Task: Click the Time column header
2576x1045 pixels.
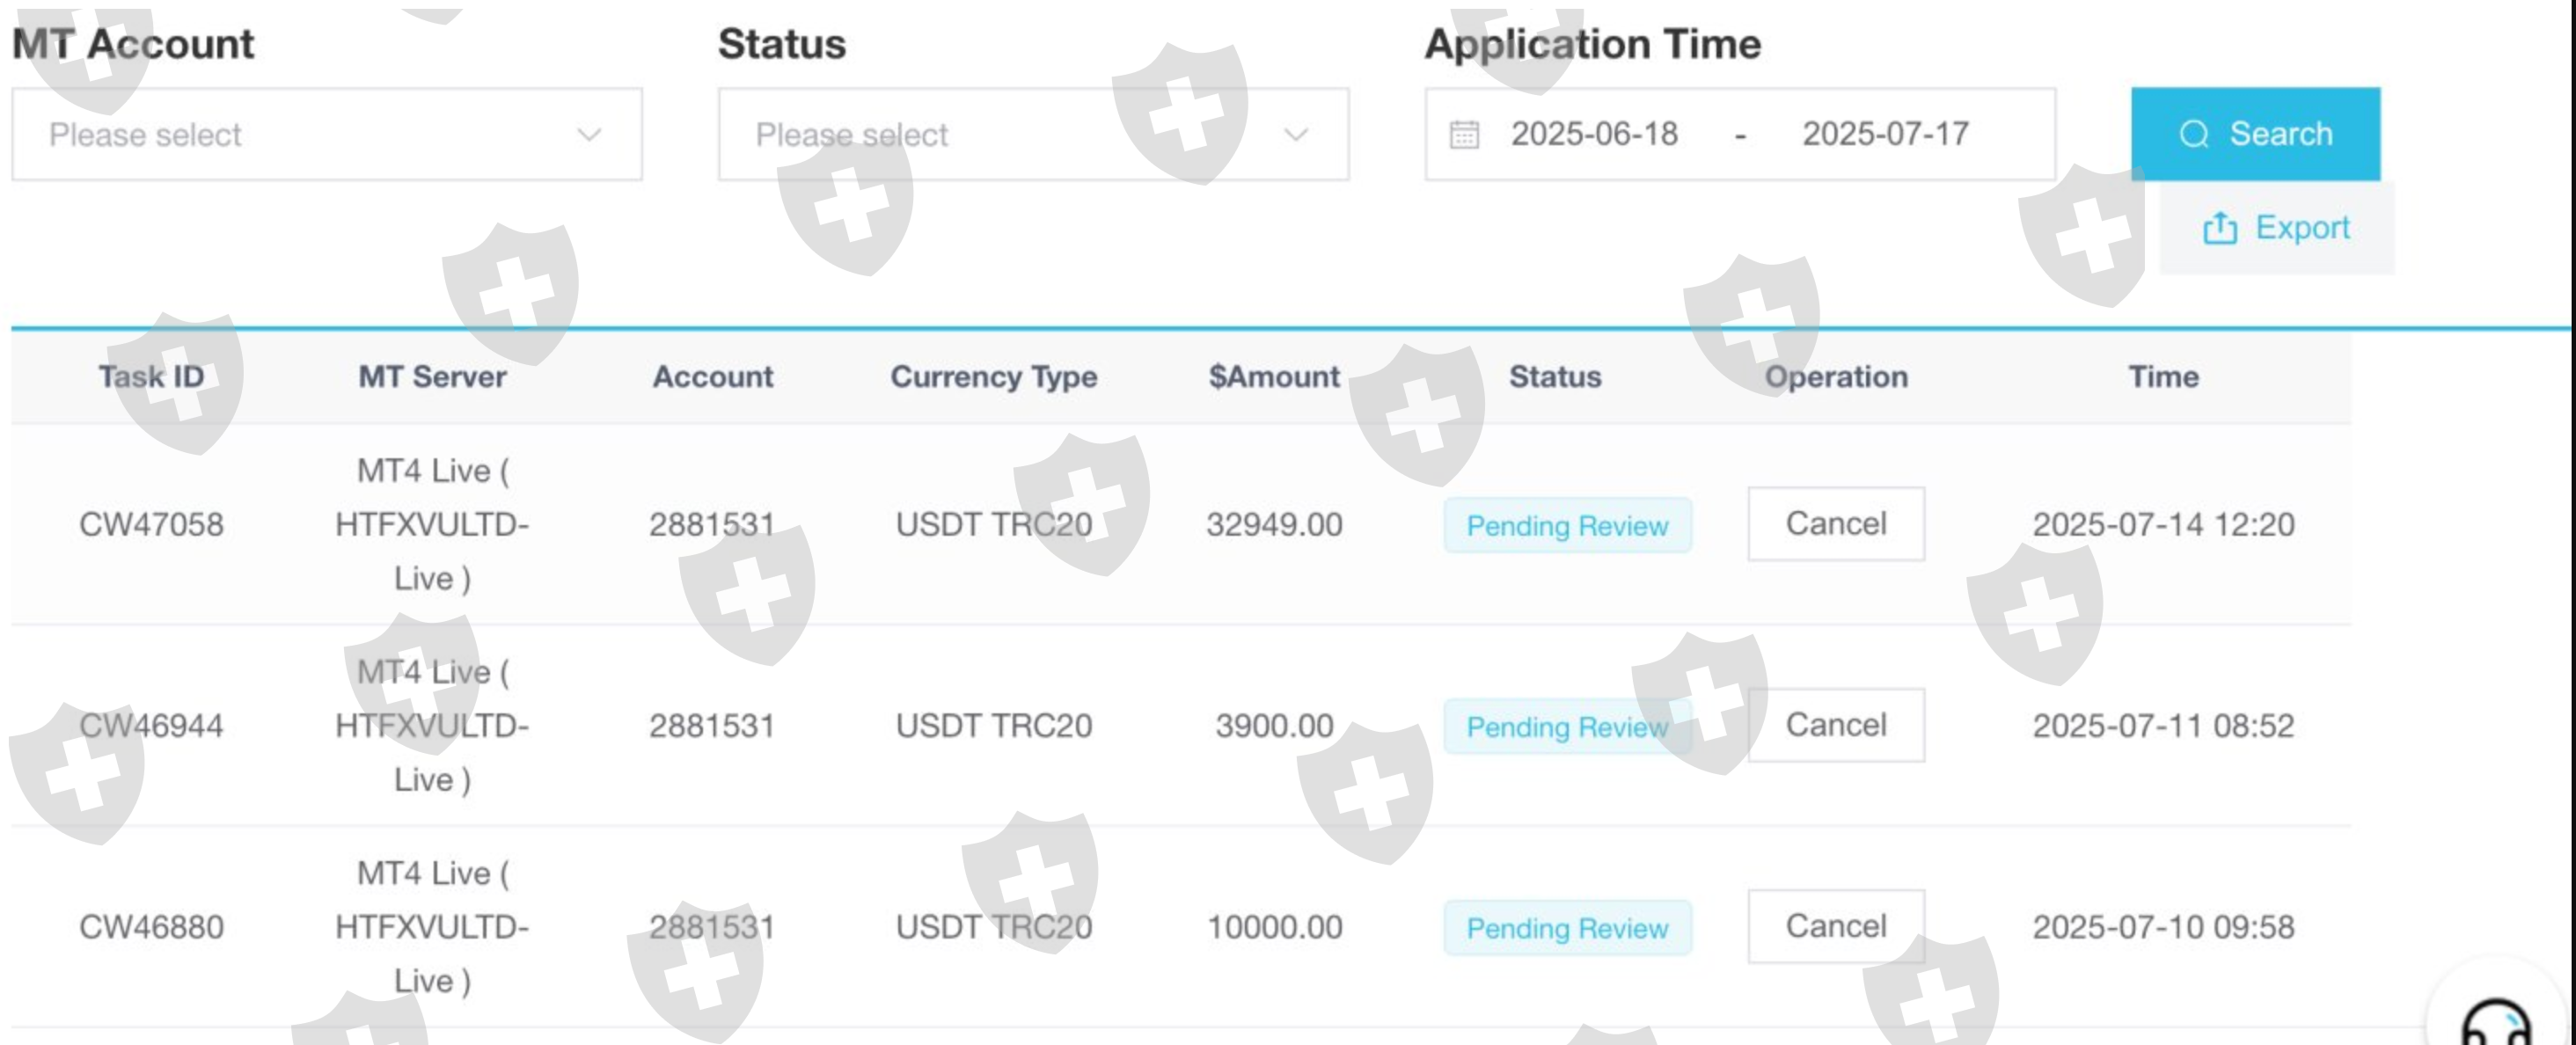Action: [2162, 377]
